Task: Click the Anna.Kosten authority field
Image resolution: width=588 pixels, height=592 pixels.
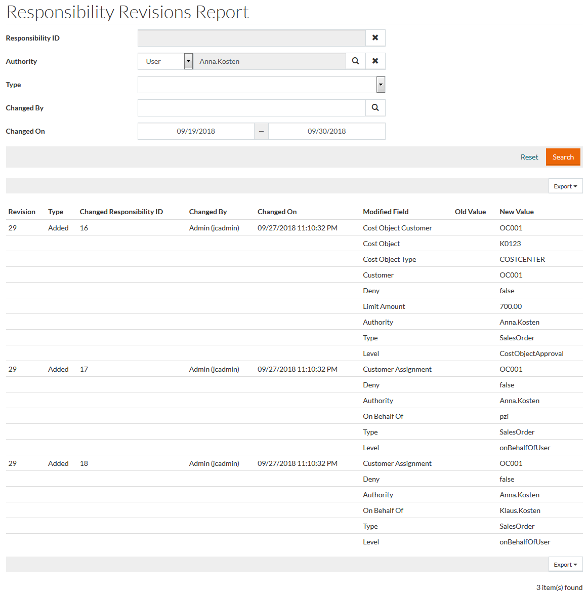Action: (x=269, y=61)
